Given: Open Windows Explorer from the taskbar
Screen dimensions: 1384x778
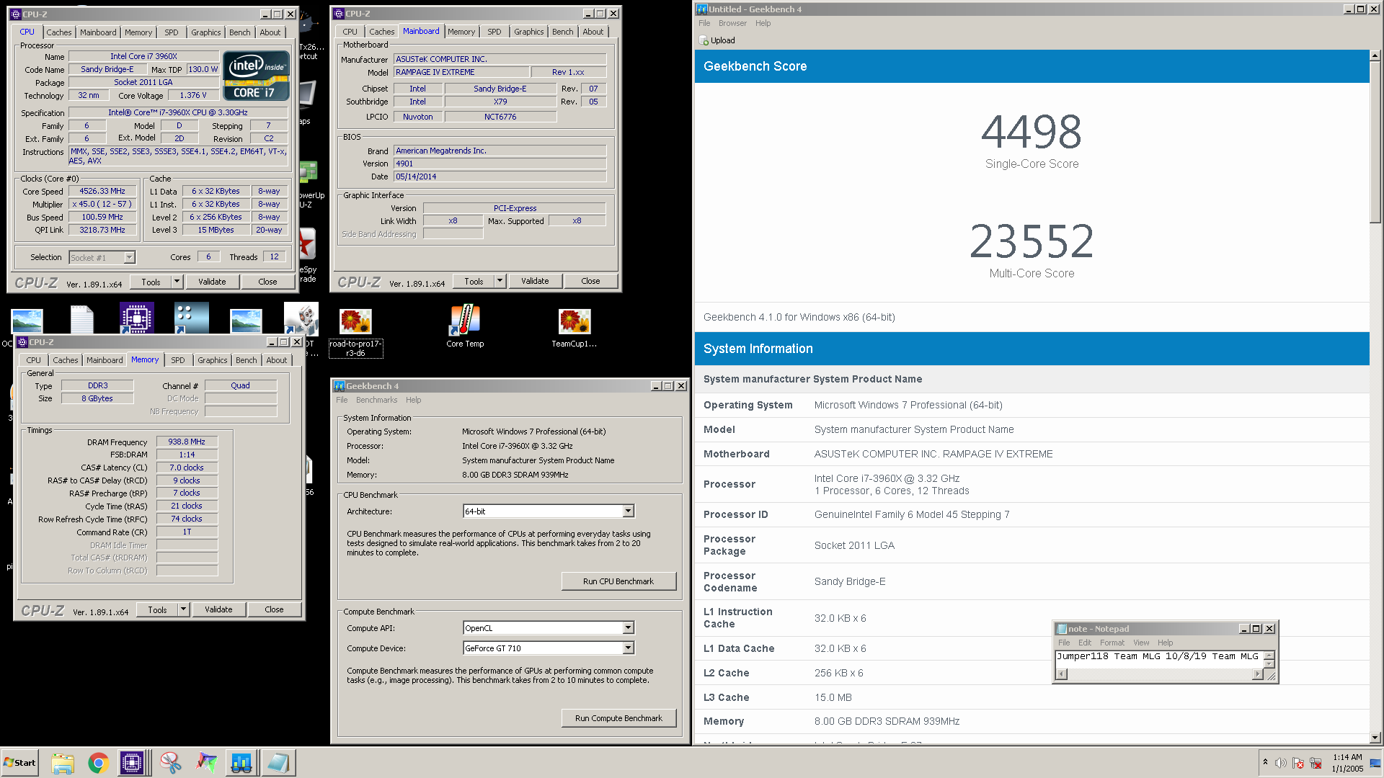Looking at the screenshot, I should 63,763.
